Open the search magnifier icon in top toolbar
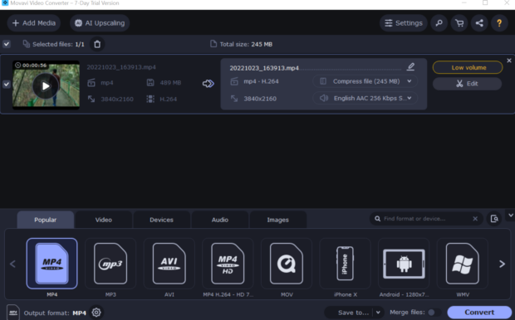This screenshot has height=320, width=515. [x=439, y=23]
